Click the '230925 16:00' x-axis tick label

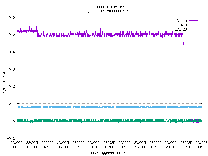tap(140, 145)
